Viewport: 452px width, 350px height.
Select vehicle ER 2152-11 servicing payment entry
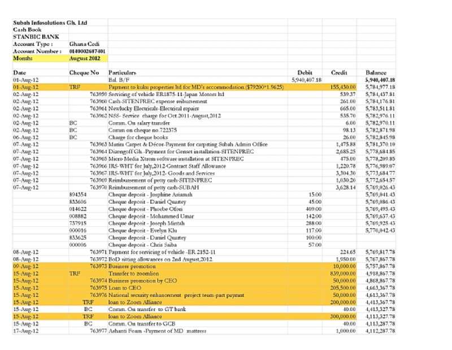[162, 252]
